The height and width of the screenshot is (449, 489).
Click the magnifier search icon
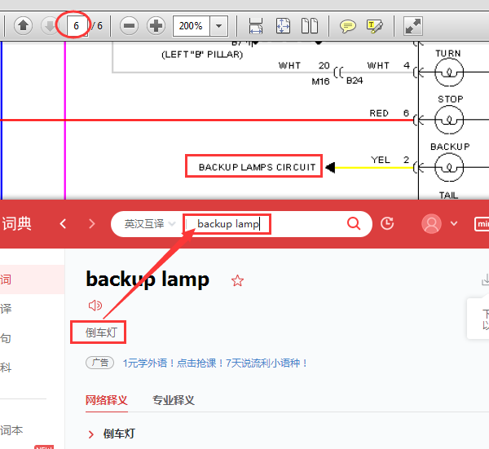pos(354,223)
